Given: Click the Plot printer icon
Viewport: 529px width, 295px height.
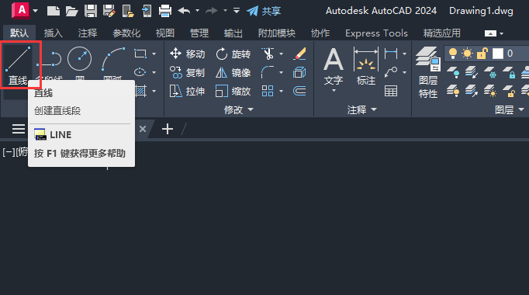Looking at the screenshot, I should coord(165,11).
